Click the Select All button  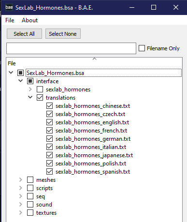click(x=24, y=34)
